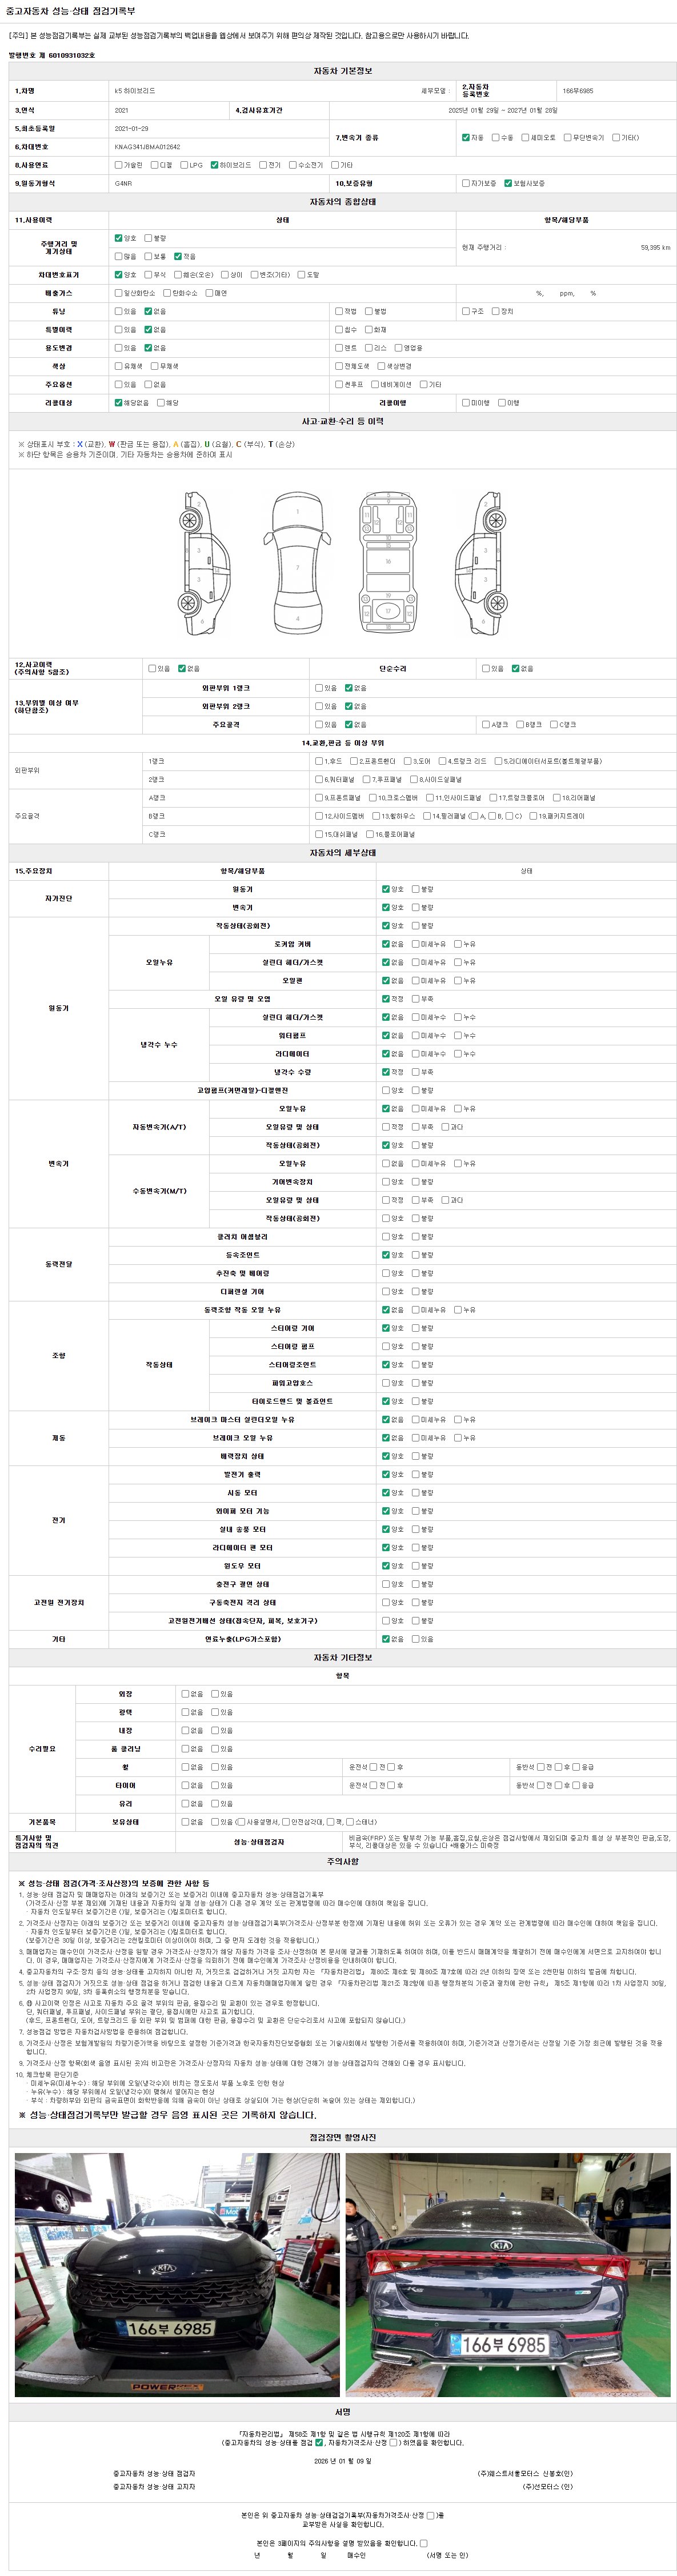Image resolution: width=677 pixels, height=2576 pixels.
Task: Tick the 디젤 fuel checkbox
Action: coord(153,165)
